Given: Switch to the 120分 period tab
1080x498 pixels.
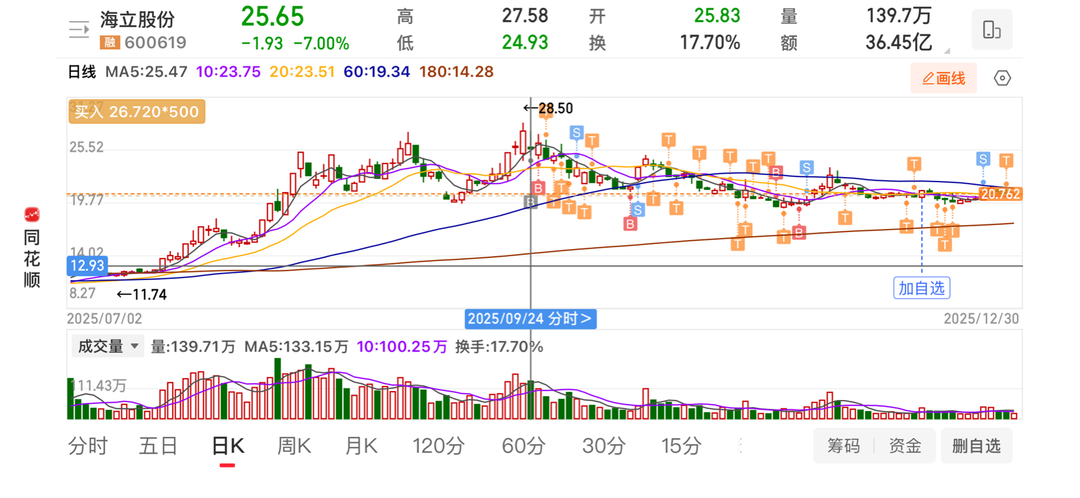Looking at the screenshot, I should [x=438, y=446].
